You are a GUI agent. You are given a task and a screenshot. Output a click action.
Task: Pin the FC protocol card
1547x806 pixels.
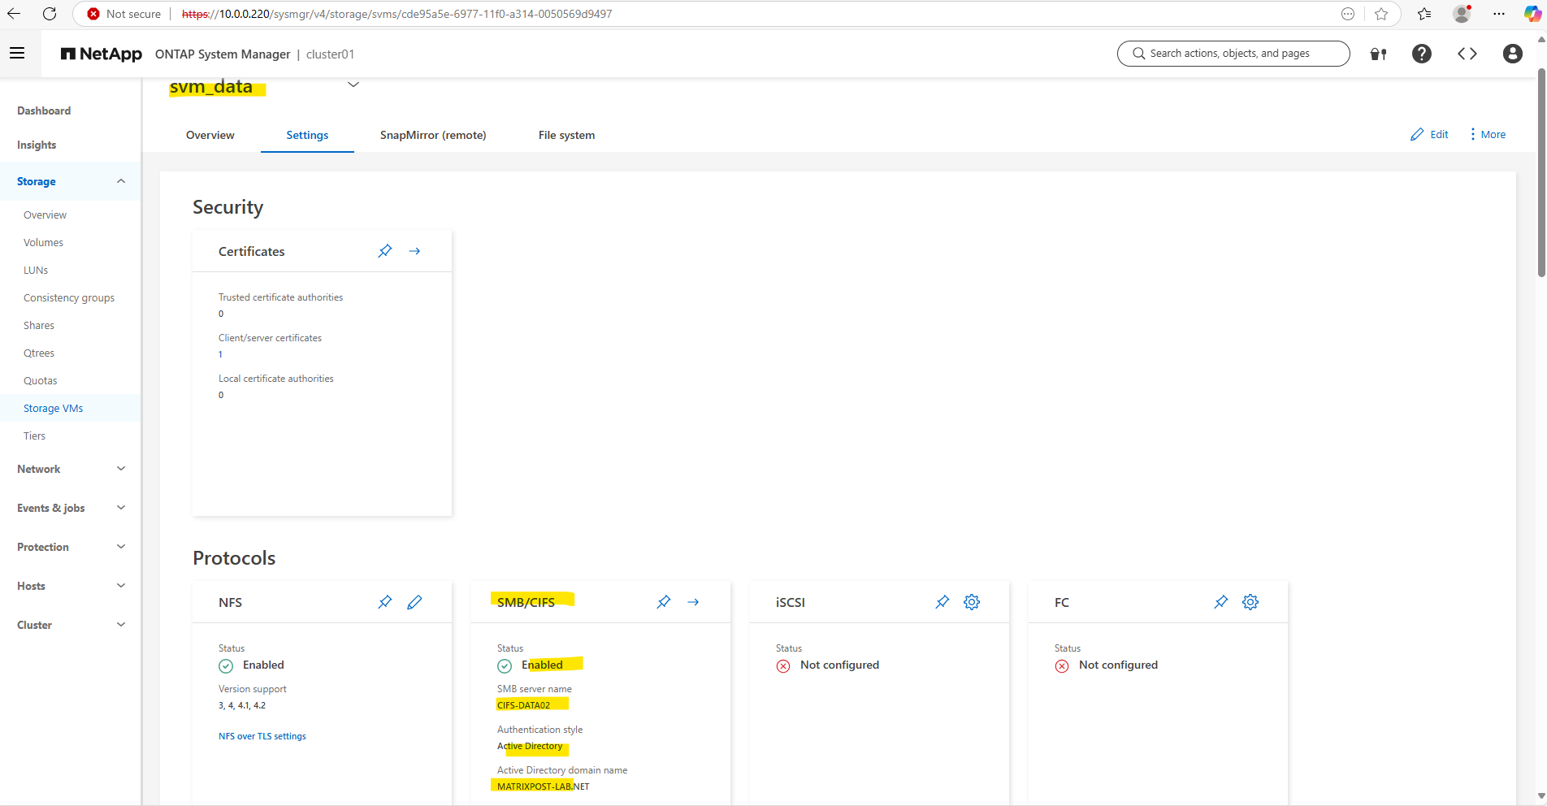[1221, 602]
